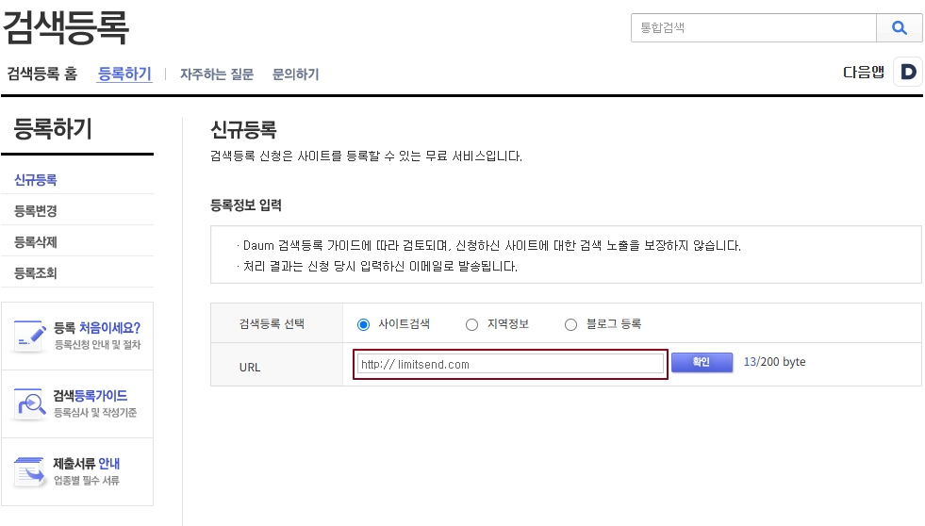This screenshot has height=526, width=925.
Task: Click the 검색등록가이드 magnifier icon
Action: pyautogui.click(x=30, y=403)
